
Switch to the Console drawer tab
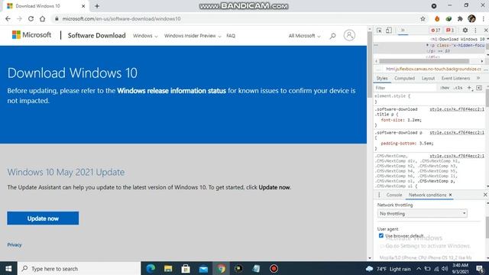394,195
